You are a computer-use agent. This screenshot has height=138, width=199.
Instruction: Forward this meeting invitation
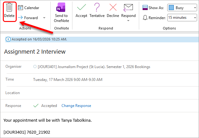click(x=28, y=18)
